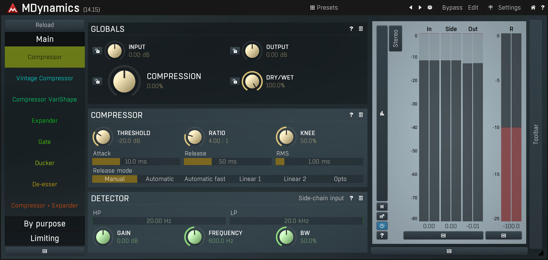The width and height of the screenshot is (548, 260).
Task: Click the Attack time slider
Action: [136, 161]
